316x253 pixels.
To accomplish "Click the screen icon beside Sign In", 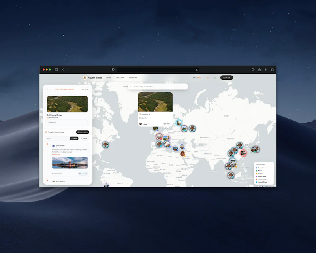I will [x=215, y=77].
